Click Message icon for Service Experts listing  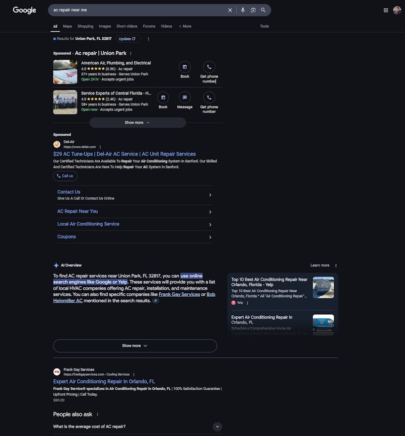click(x=185, y=97)
